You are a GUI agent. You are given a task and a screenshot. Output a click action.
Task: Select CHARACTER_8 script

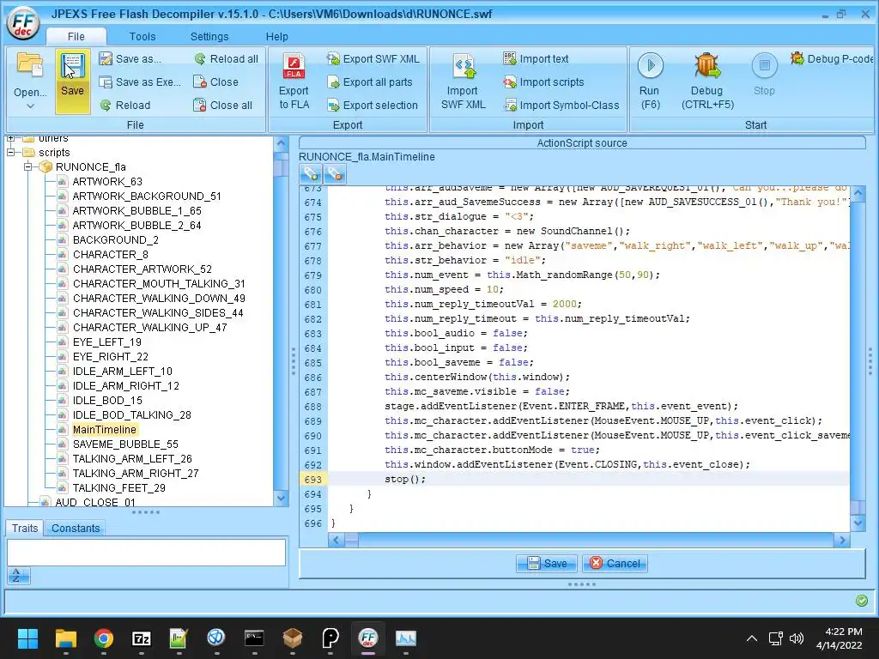point(111,254)
